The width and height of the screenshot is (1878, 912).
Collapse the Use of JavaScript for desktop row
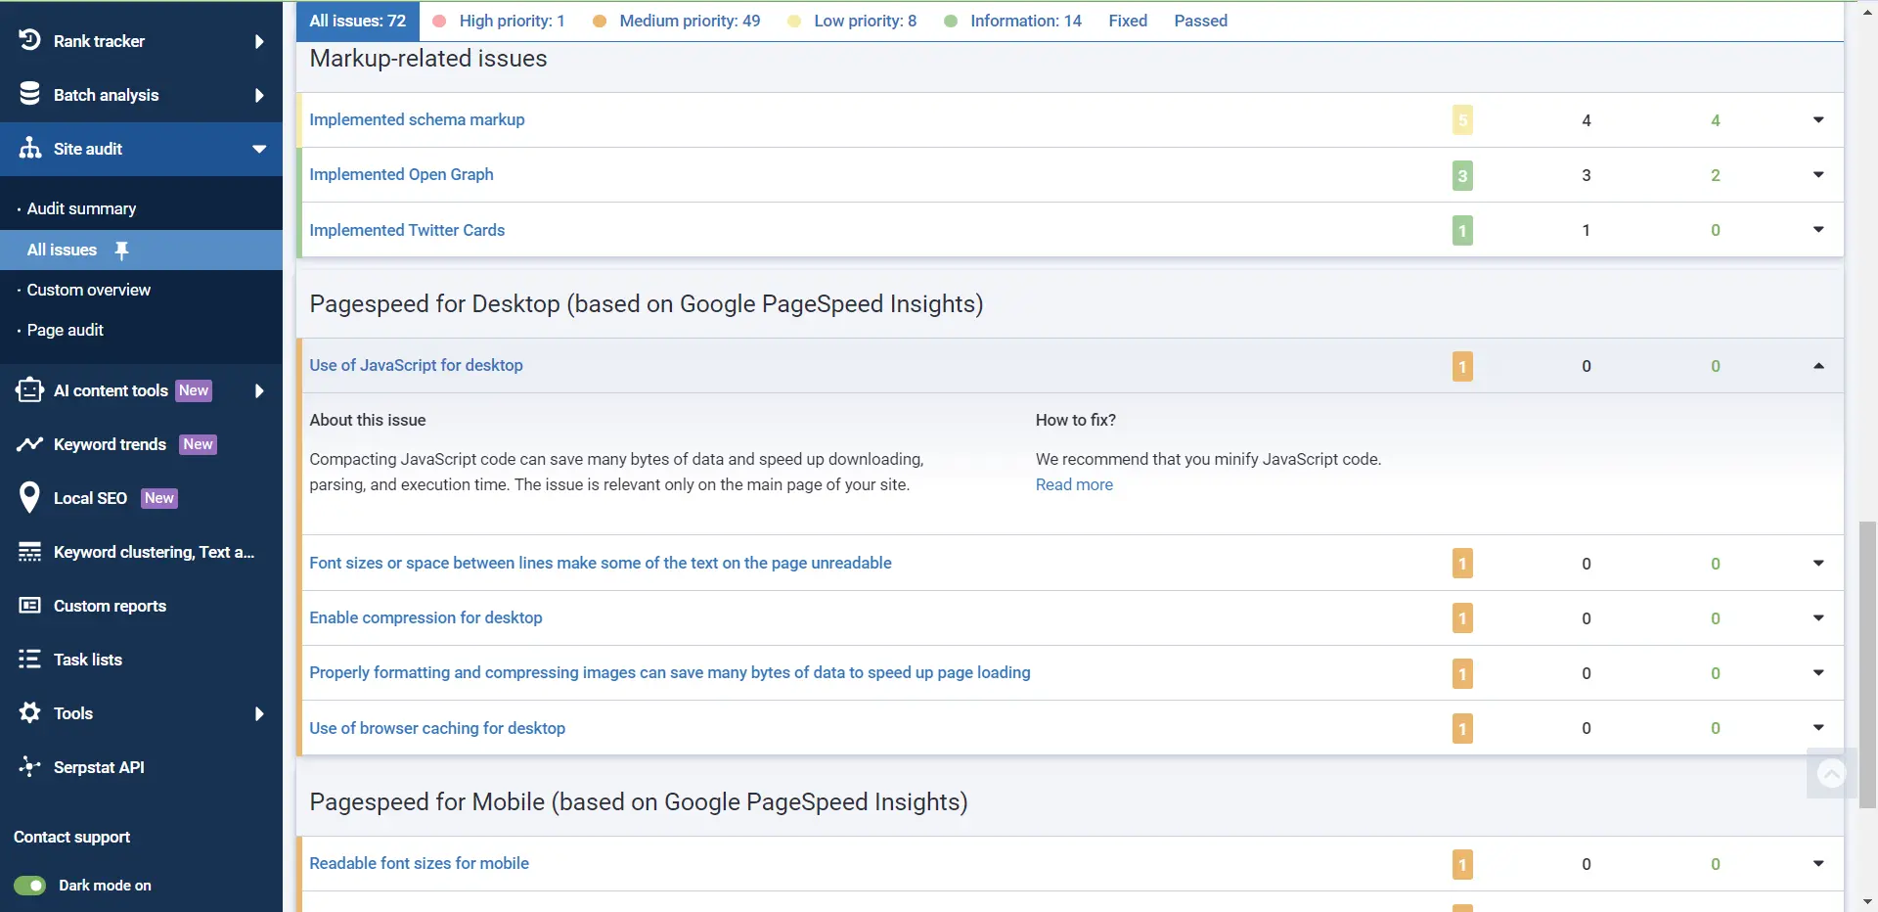[1818, 365]
